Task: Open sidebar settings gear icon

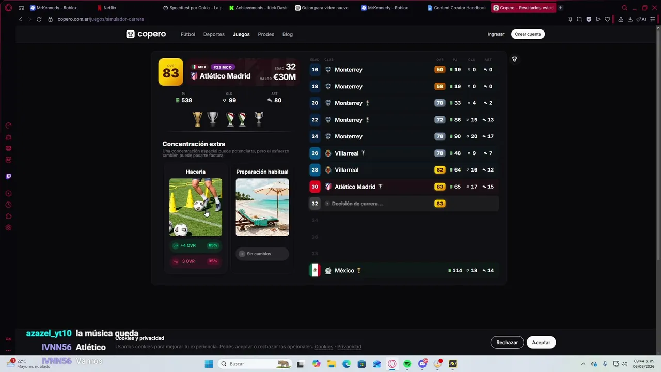Action: tap(8, 228)
